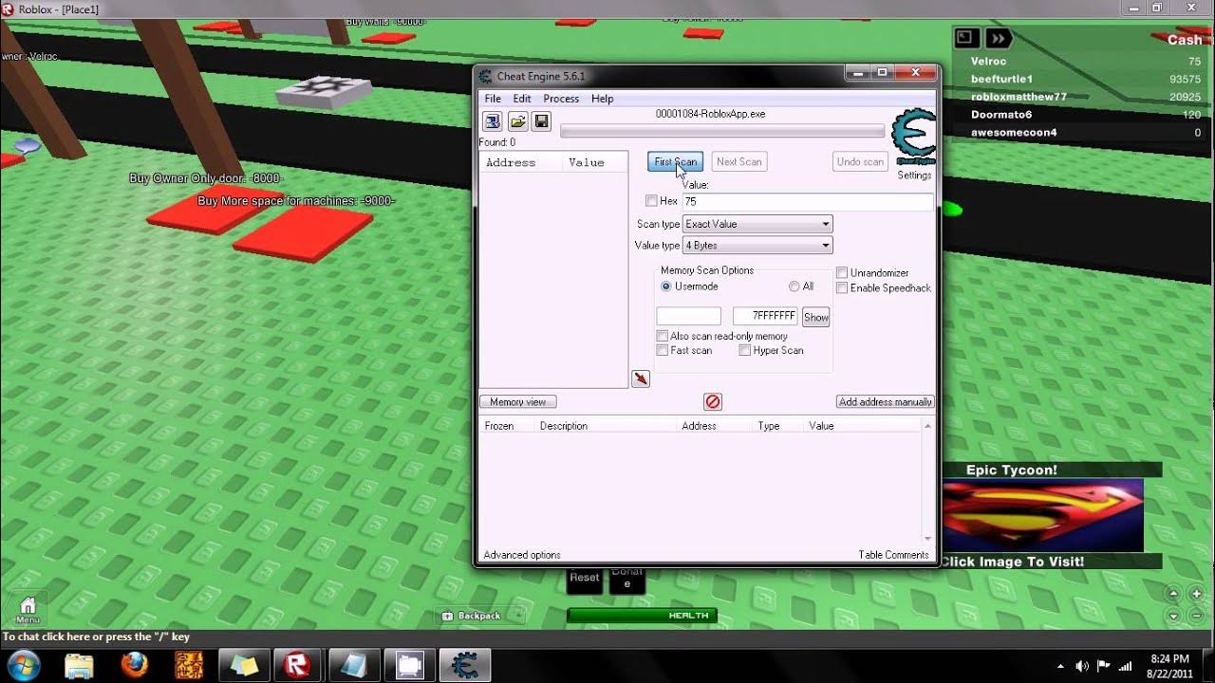Click the Roblox Reset button
The width and height of the screenshot is (1215, 683).
(x=585, y=578)
